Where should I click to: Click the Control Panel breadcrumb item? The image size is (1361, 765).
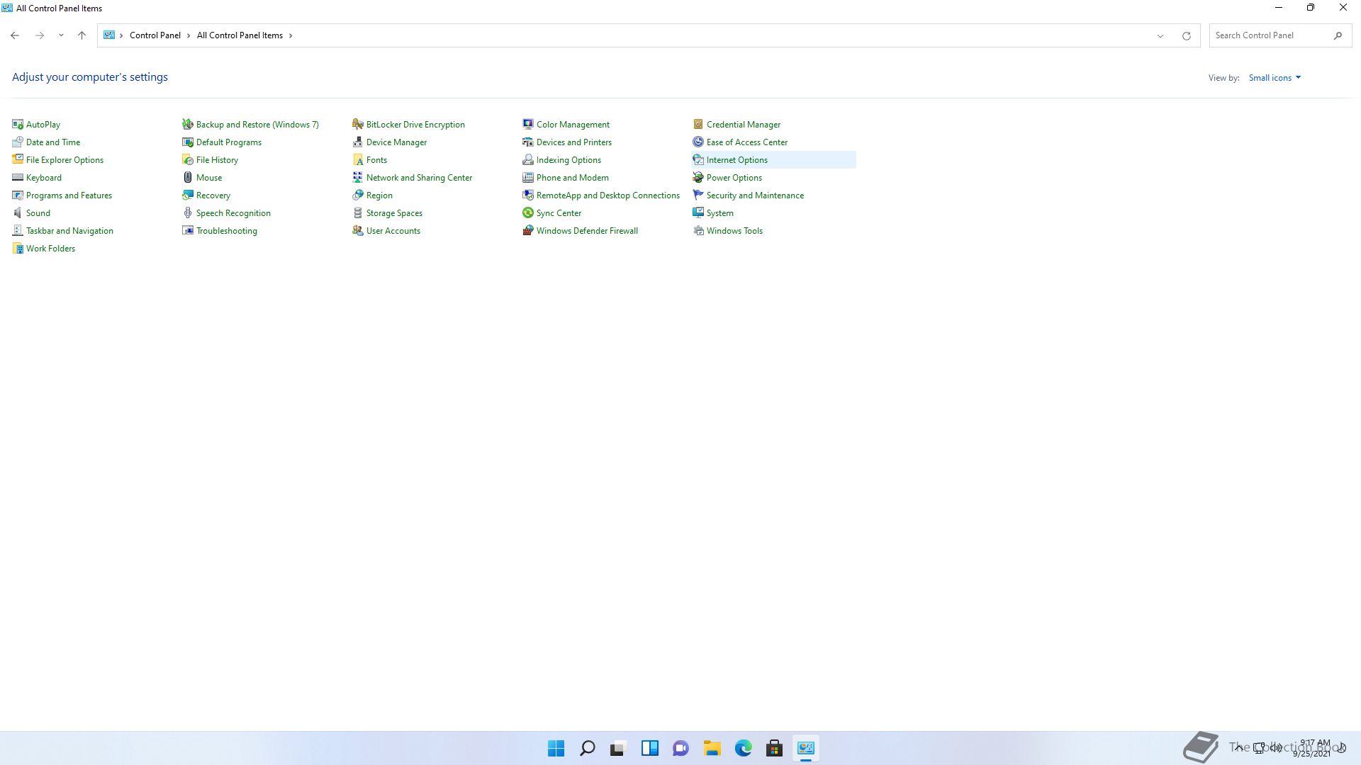tap(155, 35)
